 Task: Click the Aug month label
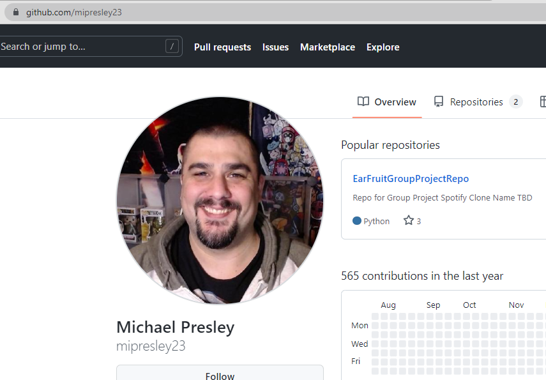(388, 305)
